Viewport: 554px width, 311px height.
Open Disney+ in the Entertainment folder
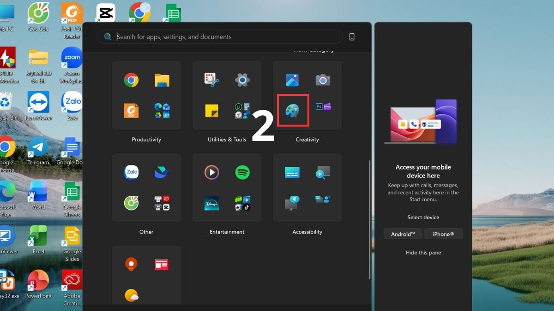tap(211, 203)
